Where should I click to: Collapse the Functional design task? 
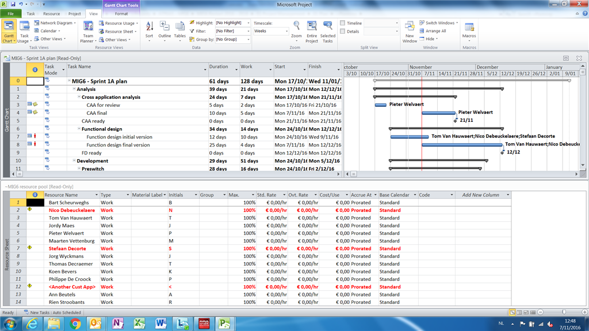79,129
